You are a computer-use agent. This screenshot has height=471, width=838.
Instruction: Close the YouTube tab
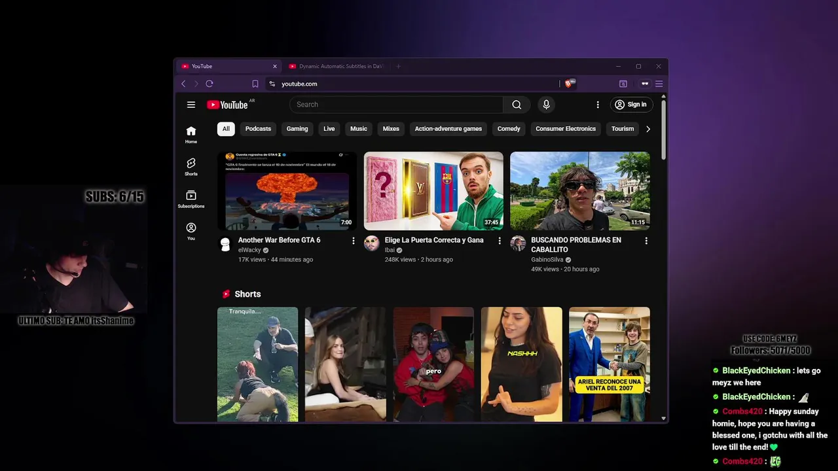pos(275,66)
